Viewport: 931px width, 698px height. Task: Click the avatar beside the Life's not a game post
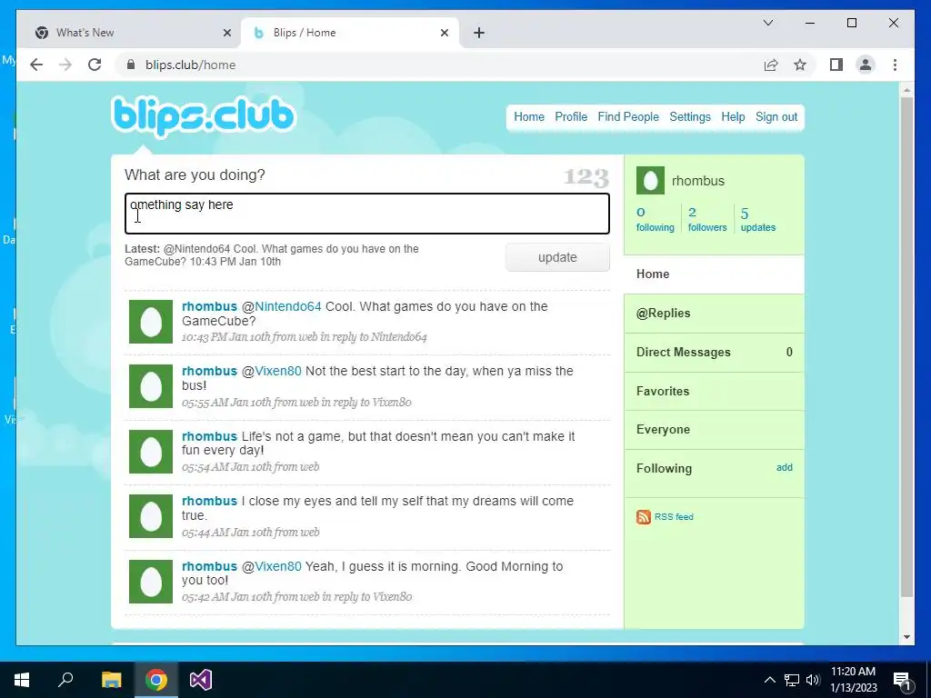[151, 452]
